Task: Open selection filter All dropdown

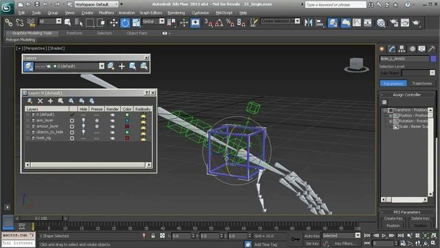Action: pyautogui.click(x=58, y=21)
